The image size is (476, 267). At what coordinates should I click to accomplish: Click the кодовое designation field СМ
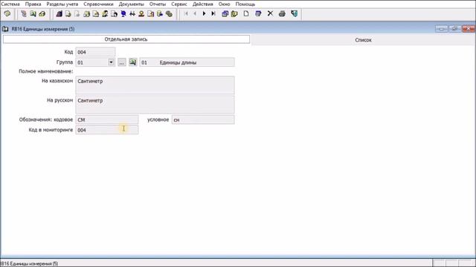[x=107, y=119]
